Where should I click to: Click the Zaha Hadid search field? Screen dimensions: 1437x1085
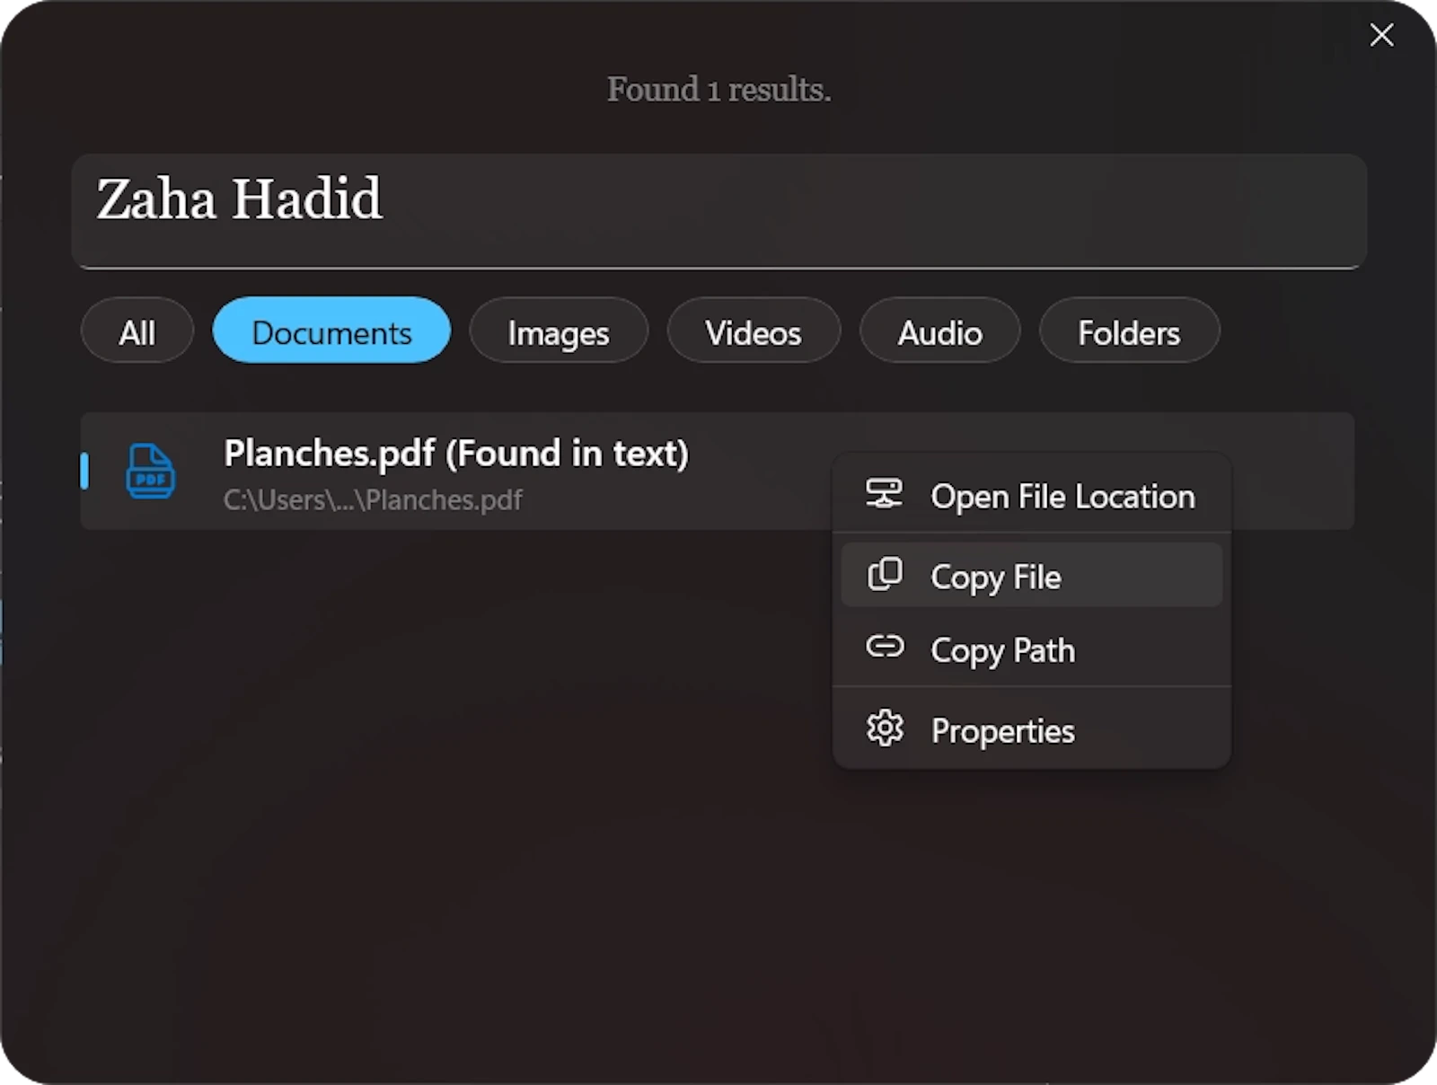[718, 211]
